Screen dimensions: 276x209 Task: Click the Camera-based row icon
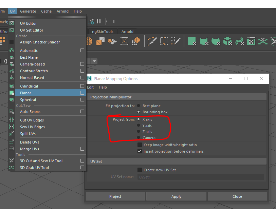tap(12, 64)
